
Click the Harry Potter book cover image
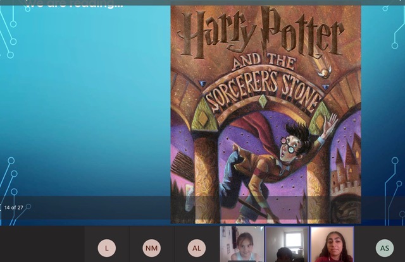266,114
